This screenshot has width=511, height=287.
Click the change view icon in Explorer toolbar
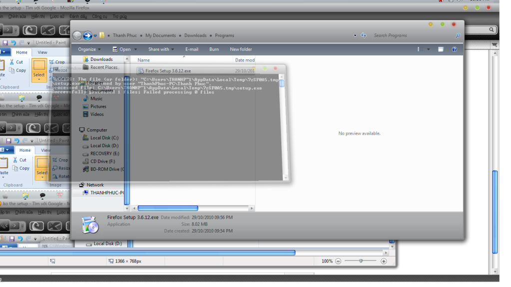click(x=420, y=49)
